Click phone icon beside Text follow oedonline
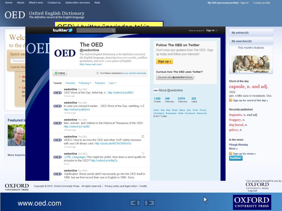Viewport: 282px width, 211px height. (97, 73)
